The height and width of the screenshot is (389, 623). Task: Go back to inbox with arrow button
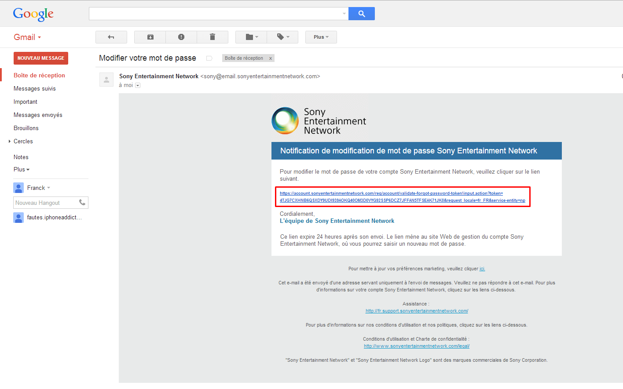111,37
